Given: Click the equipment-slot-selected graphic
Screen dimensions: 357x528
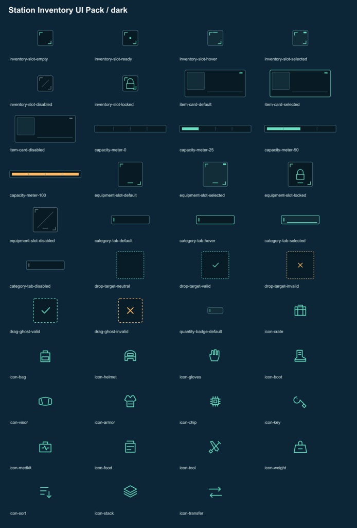Looking at the screenshot, I should coord(215,174).
